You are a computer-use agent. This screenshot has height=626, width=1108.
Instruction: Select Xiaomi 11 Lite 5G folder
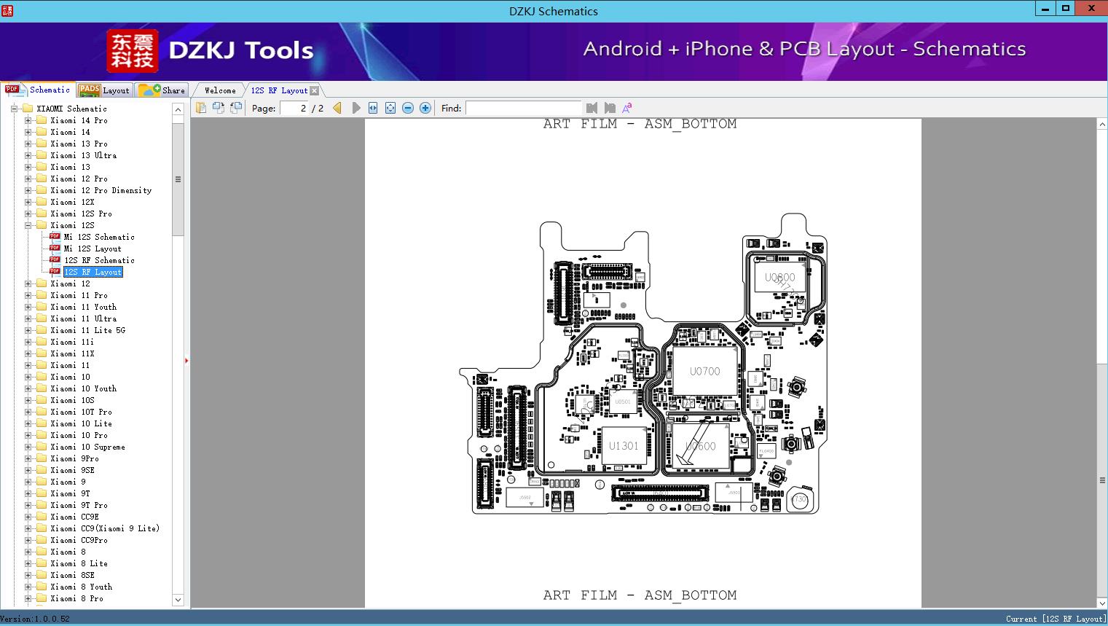point(87,330)
